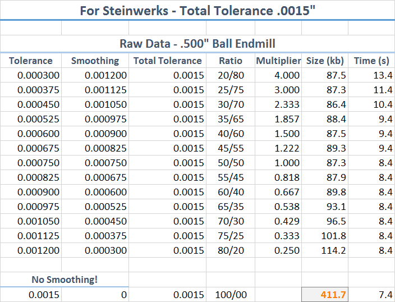Select ratio cell 65/35
Image resolution: width=395 pixels, height=302 pixels.
click(231, 207)
